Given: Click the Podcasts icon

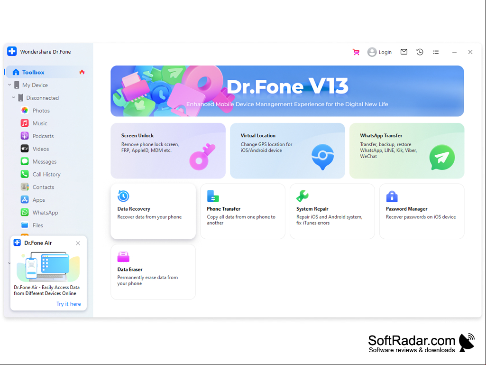Looking at the screenshot, I should [x=25, y=136].
